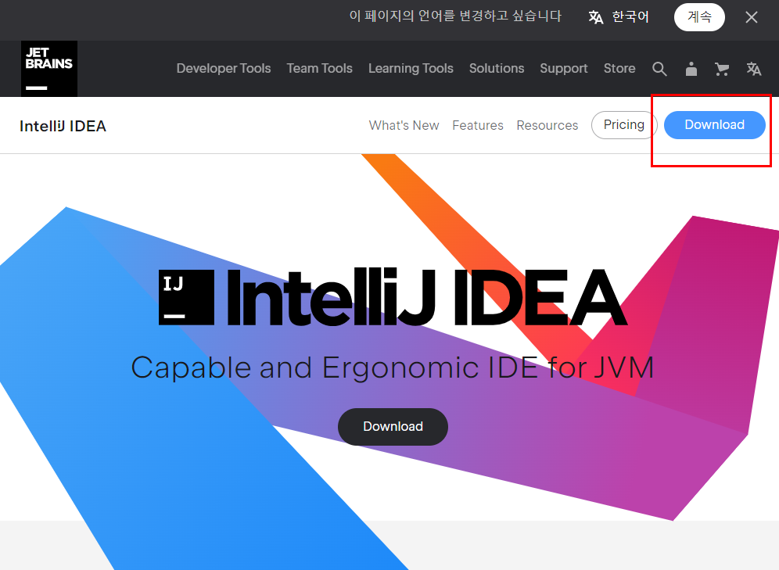
Task: Open the Resources link
Action: coord(547,126)
